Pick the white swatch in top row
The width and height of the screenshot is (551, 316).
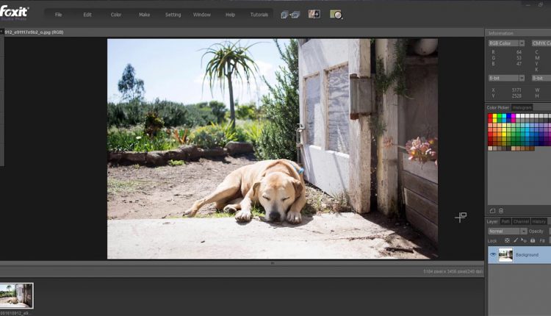[x=518, y=116]
